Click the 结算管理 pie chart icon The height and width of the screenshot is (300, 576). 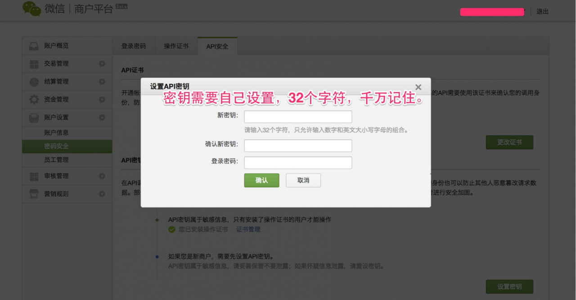click(34, 82)
